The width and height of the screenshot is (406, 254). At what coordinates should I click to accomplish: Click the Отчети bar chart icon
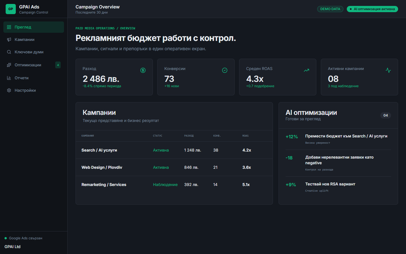coord(9,78)
